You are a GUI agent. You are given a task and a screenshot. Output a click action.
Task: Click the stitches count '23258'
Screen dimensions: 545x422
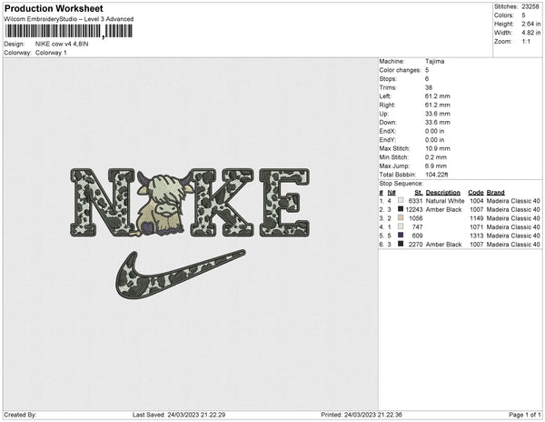[530, 6]
